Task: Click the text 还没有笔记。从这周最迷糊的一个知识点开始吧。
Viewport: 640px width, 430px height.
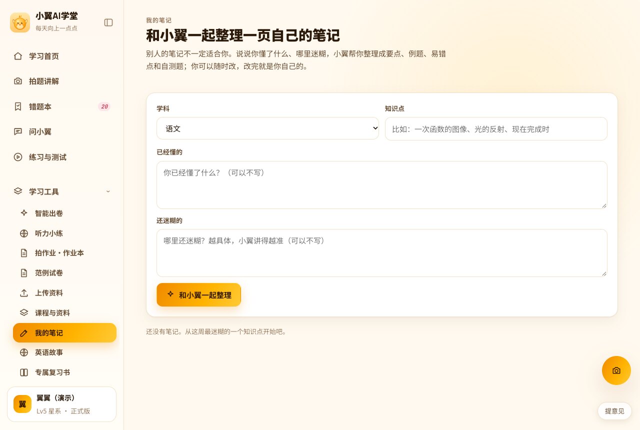Action: 216,331
